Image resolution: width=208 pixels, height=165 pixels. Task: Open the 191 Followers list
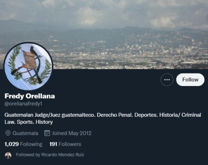[x=65, y=144]
